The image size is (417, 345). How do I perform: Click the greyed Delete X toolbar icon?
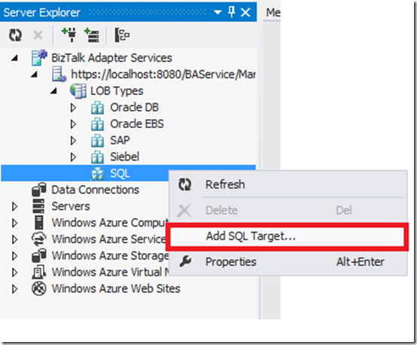coord(38,35)
